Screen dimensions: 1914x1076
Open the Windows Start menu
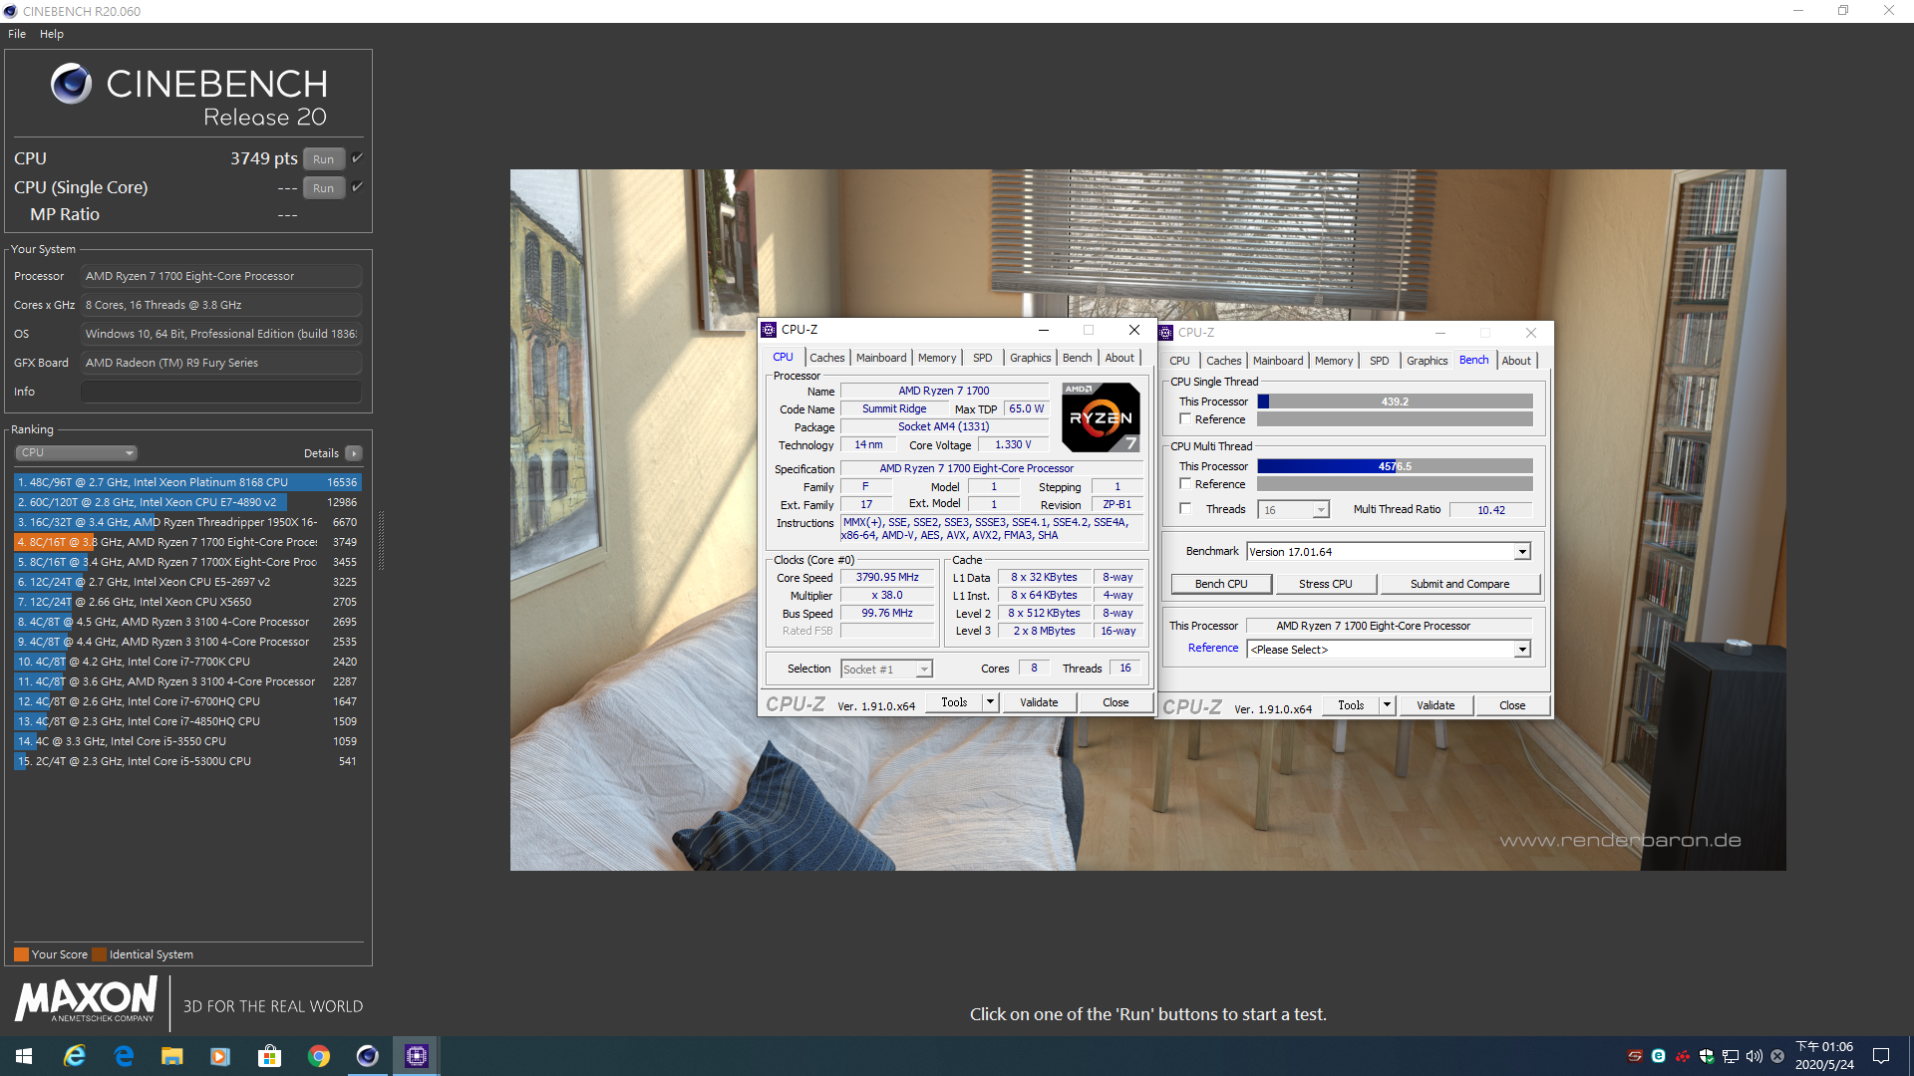(24, 1056)
